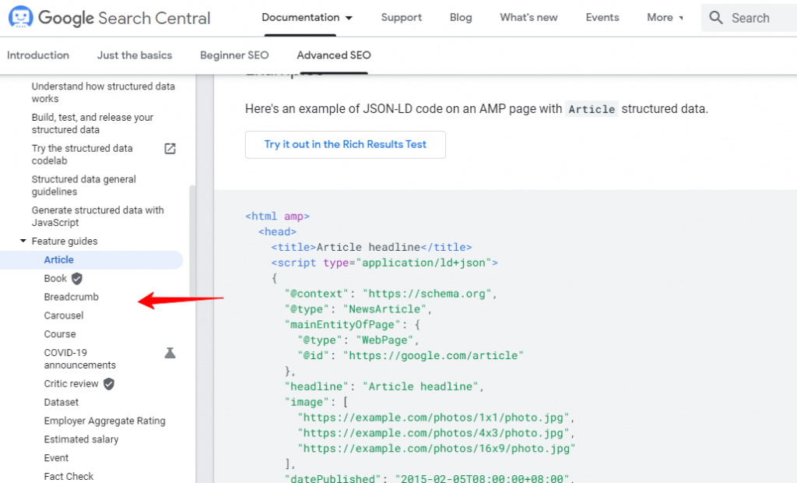Open the Support page
The image size is (797, 483).
[x=402, y=18]
